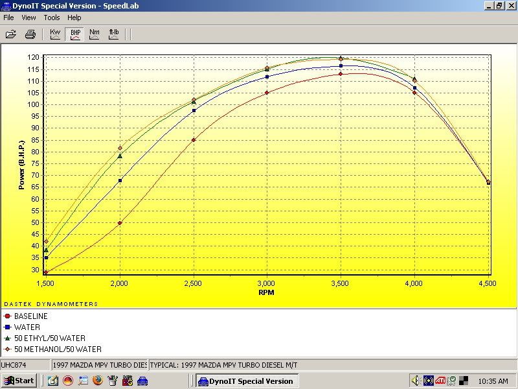Click the 10:35 AM system clock

point(493,381)
